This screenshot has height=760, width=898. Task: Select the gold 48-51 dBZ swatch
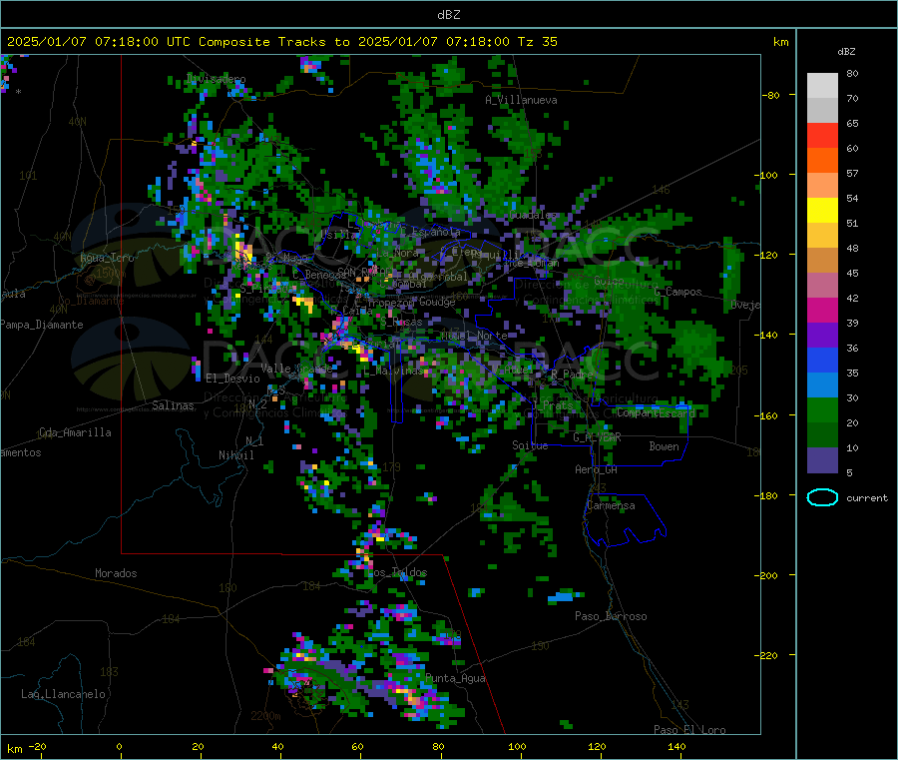[x=822, y=236]
